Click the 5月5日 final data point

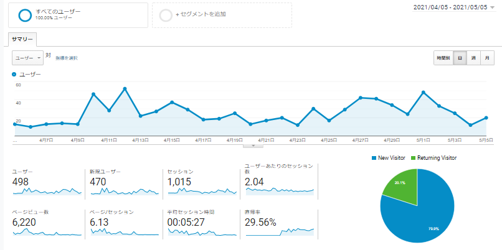point(486,118)
